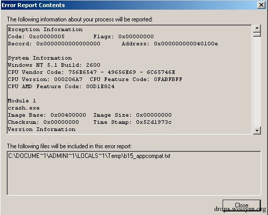Click the scrollbar down arrow

[x=257, y=130]
